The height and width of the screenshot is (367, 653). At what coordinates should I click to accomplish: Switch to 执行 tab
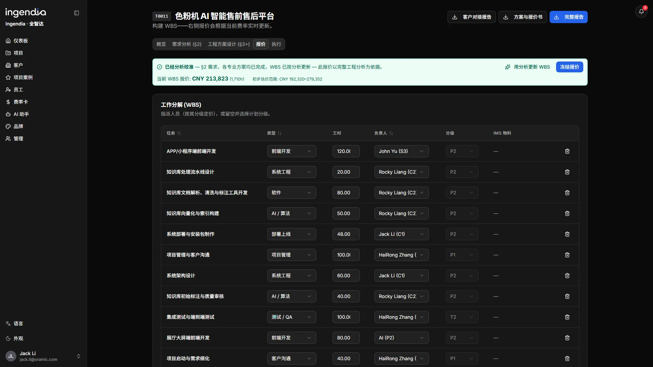click(277, 44)
